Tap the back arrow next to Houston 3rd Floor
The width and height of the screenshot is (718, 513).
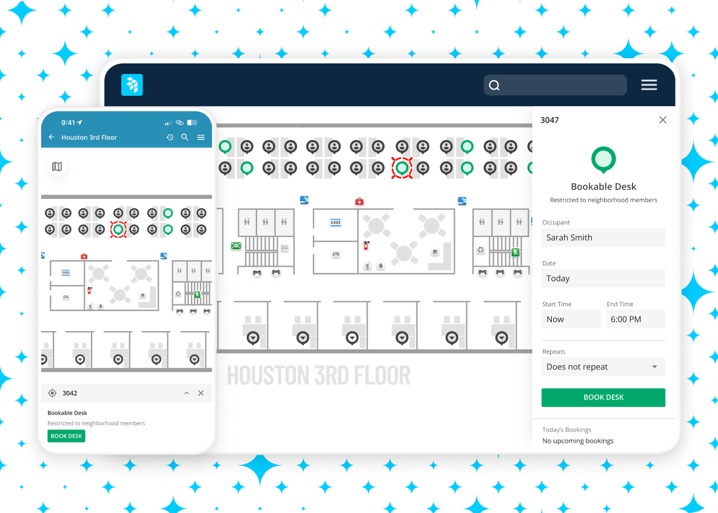pos(51,137)
